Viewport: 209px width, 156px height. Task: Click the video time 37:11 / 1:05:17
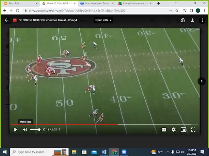[x=51, y=130]
